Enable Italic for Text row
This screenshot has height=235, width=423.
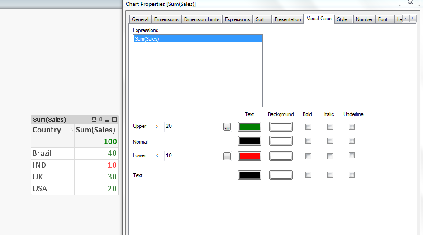(x=330, y=174)
